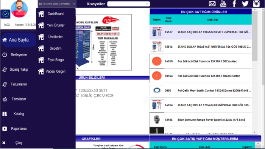Select row 'STAND DOLAP 103x51x51 UNİVERSAL'
This screenshot has width=265, height=149.
click(201, 47)
